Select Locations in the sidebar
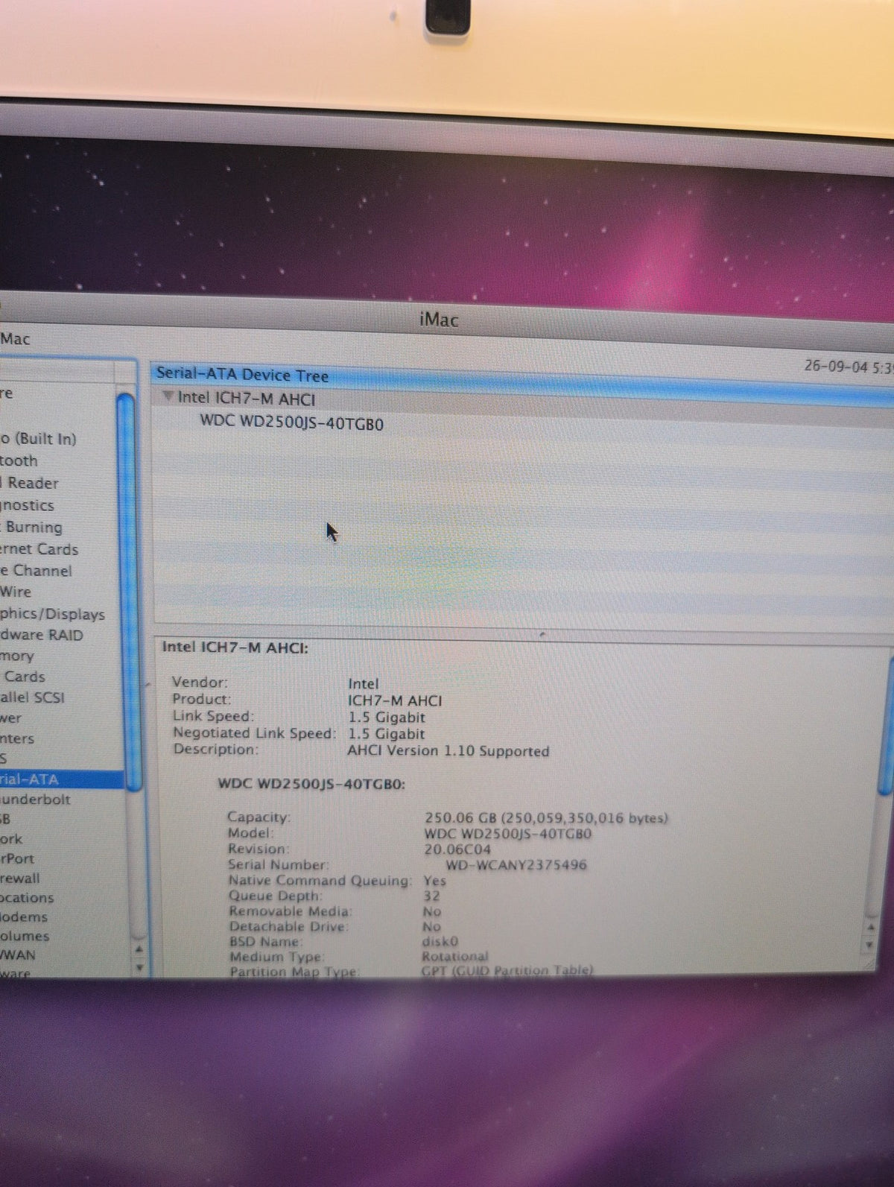894x1187 pixels. click(x=27, y=898)
